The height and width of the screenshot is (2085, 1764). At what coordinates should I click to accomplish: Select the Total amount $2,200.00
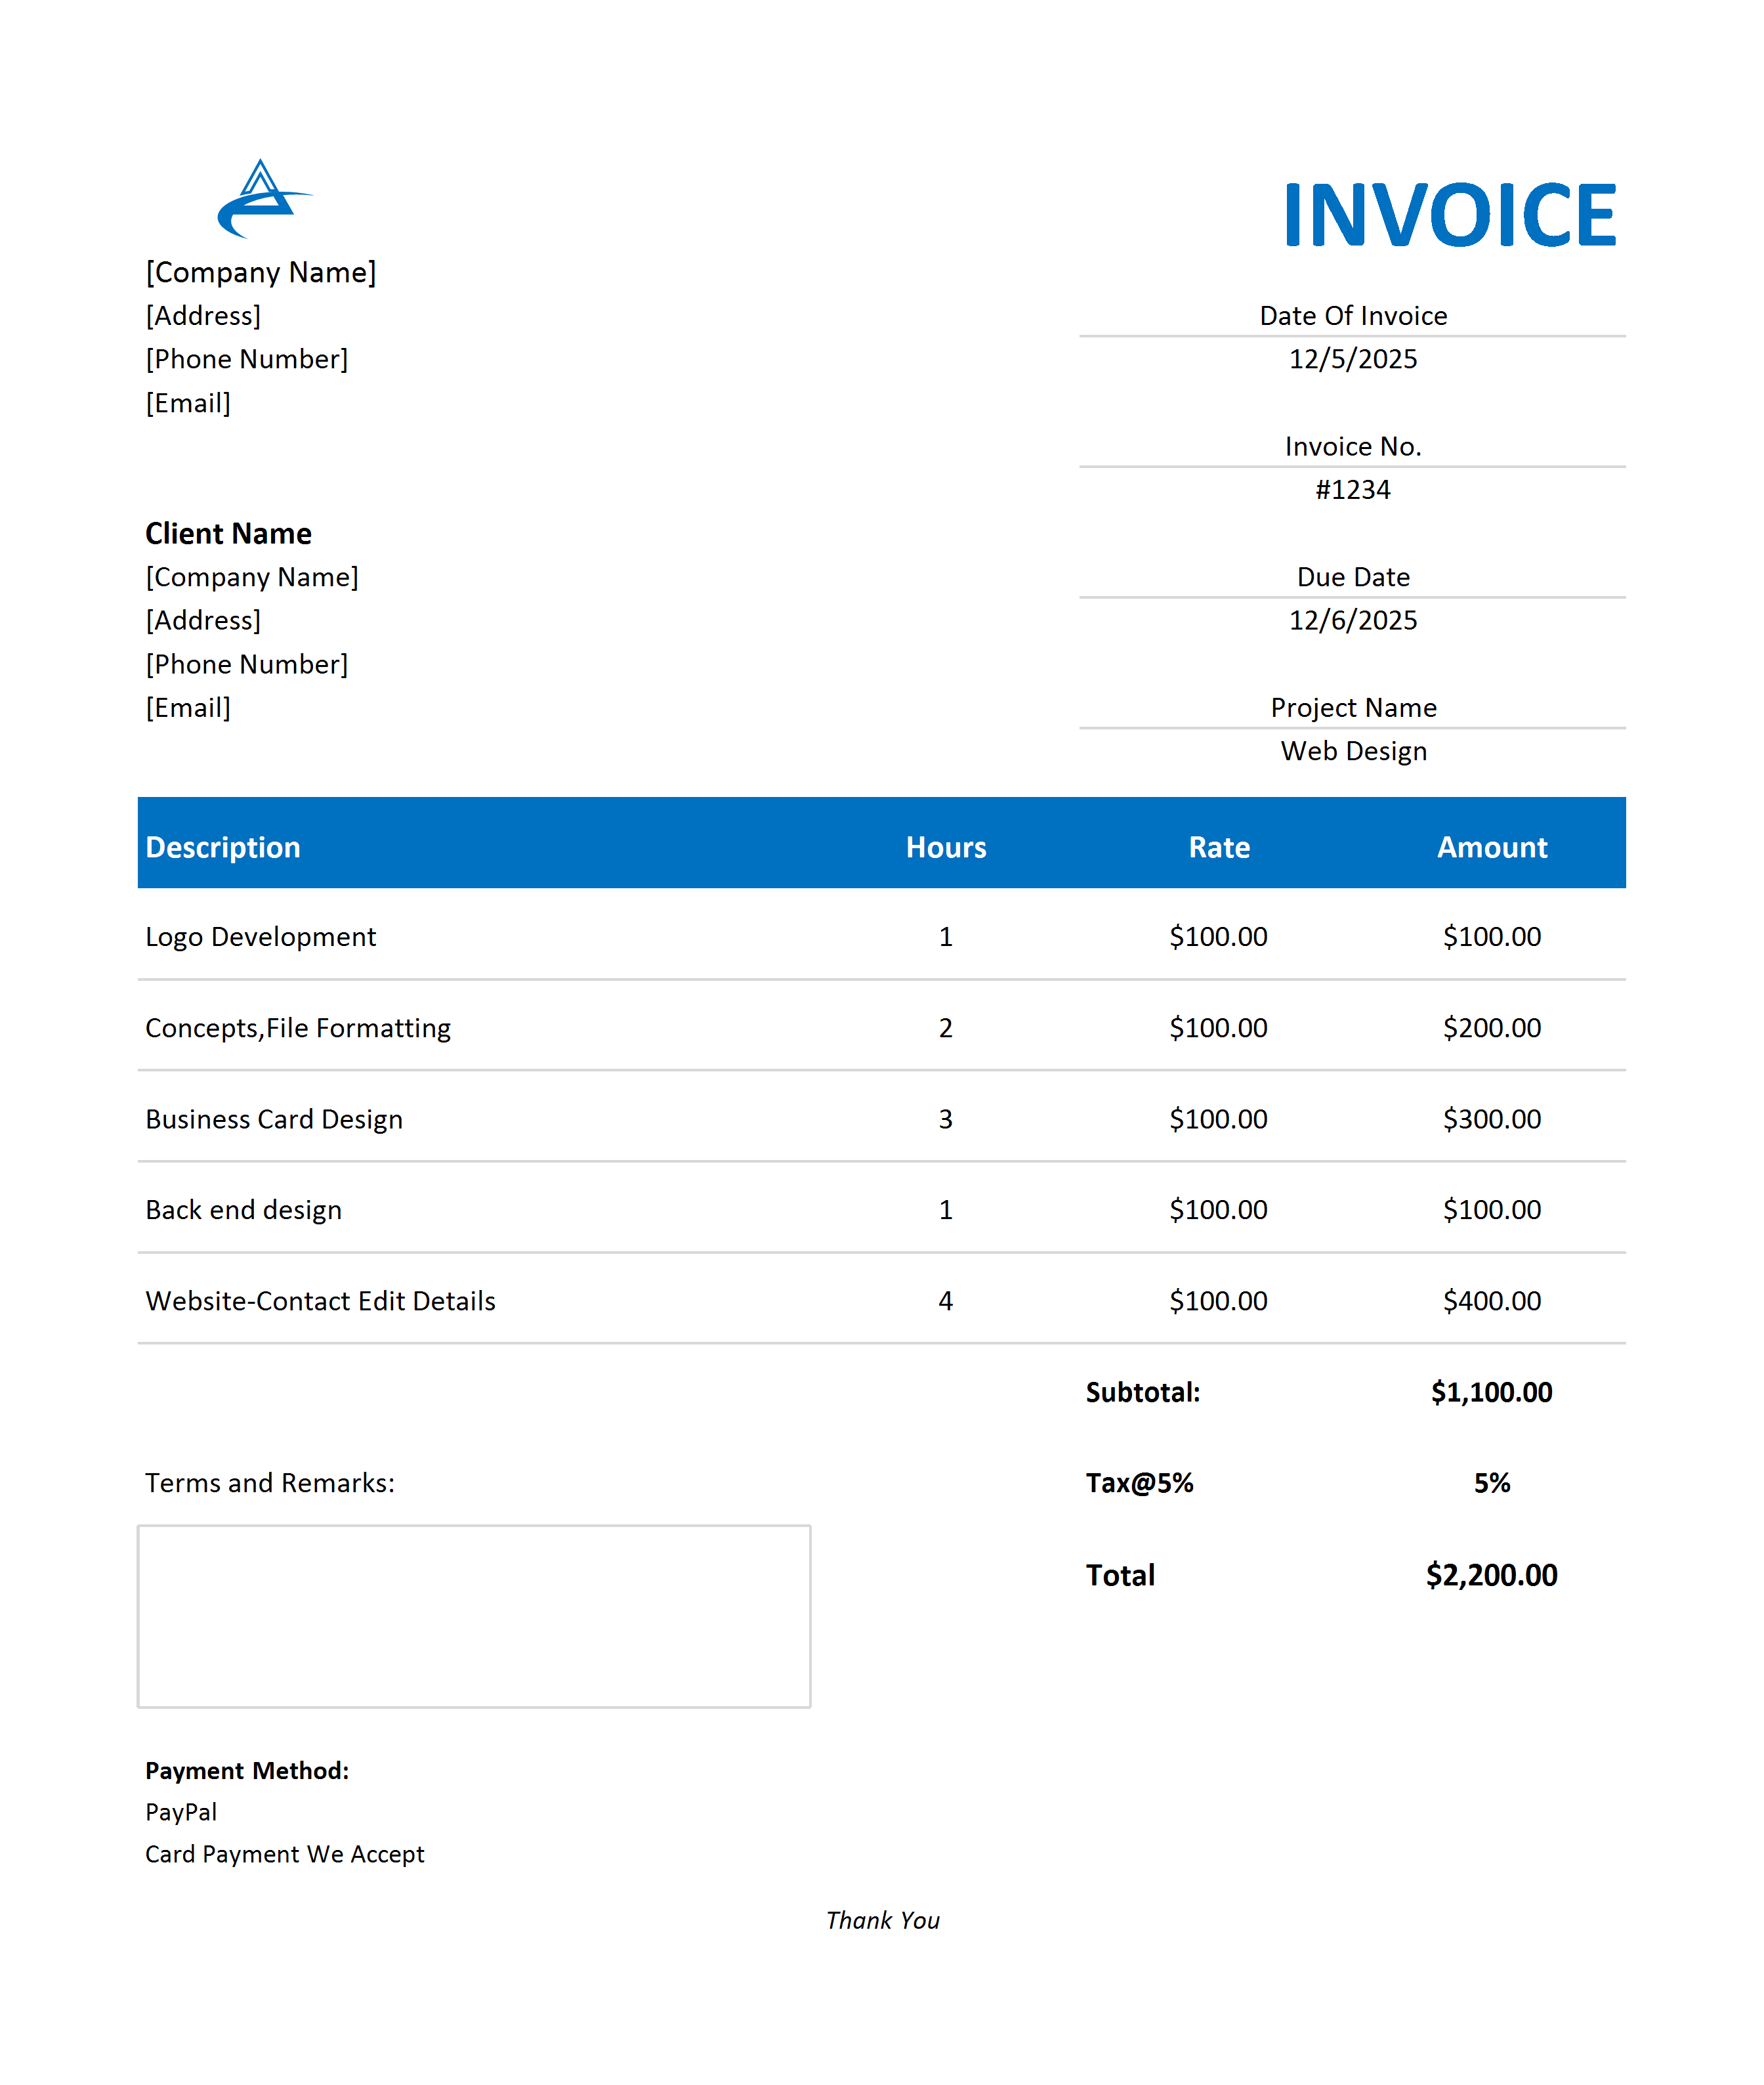click(x=1491, y=1575)
